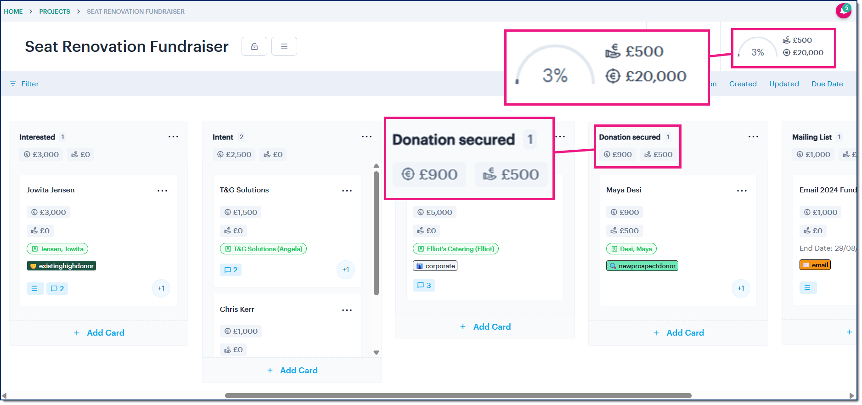Screen dimensions: 862x405
Task: Open T&G Solutions card options menu
Action: click(347, 191)
